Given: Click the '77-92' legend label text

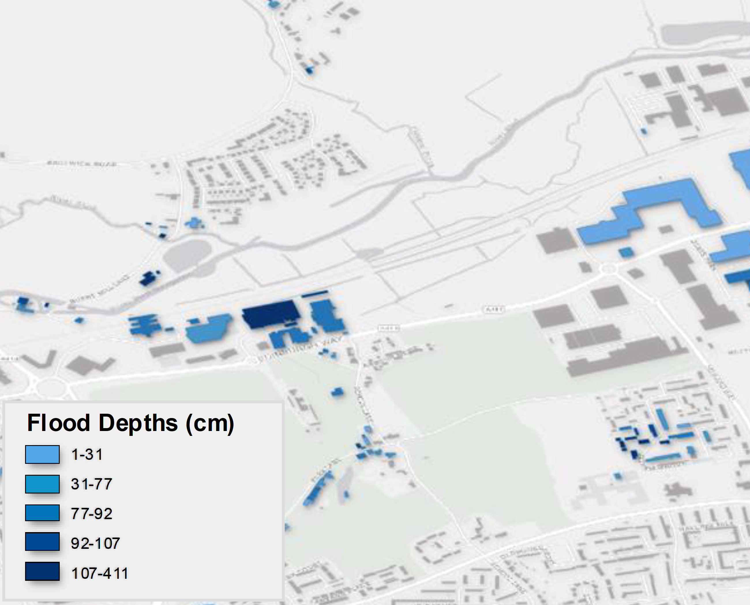Looking at the screenshot, I should (x=91, y=514).
